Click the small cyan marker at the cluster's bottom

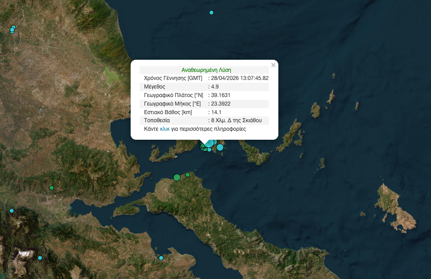(209, 150)
